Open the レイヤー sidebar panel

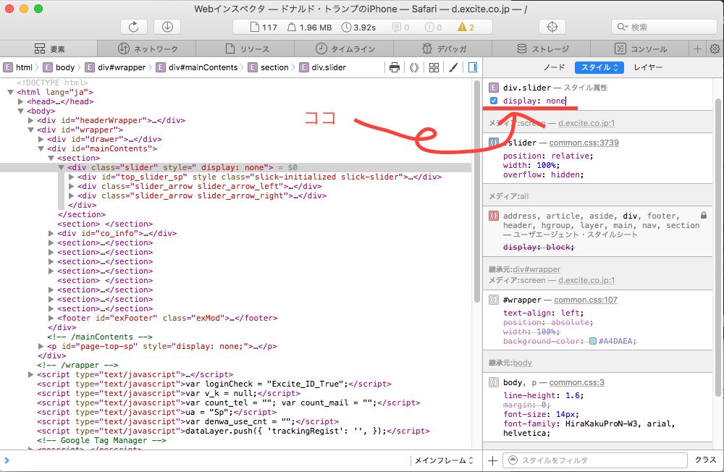coord(648,67)
